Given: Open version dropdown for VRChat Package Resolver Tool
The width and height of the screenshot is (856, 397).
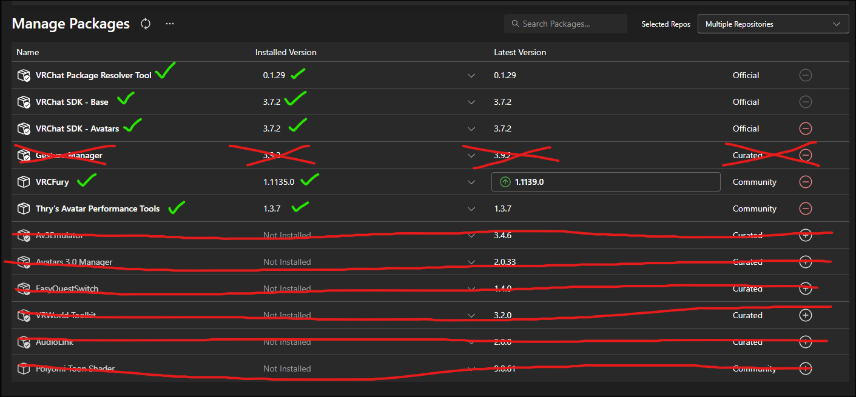Looking at the screenshot, I should [471, 75].
